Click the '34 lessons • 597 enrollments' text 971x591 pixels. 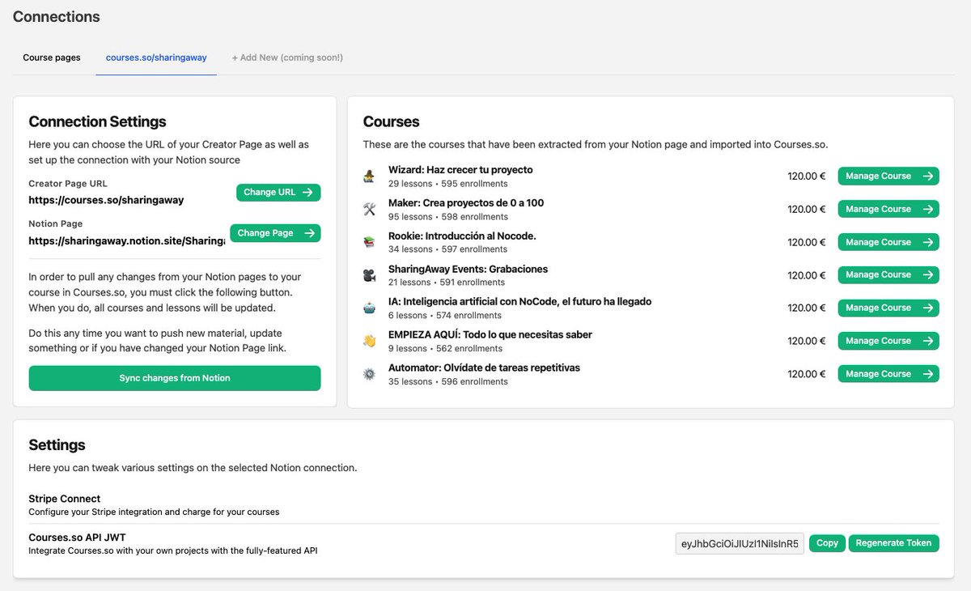click(448, 249)
